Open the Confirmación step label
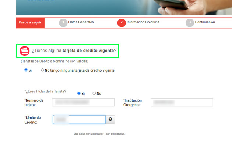This screenshot has width=232, height=143. [205, 22]
